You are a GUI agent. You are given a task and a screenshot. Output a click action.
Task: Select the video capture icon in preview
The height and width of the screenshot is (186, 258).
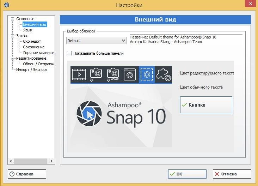coord(79,74)
